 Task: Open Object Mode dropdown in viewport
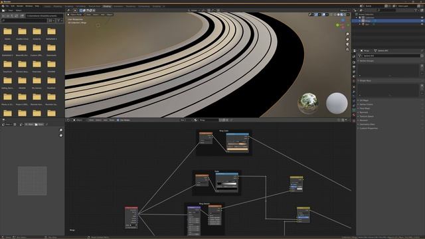click(76, 15)
